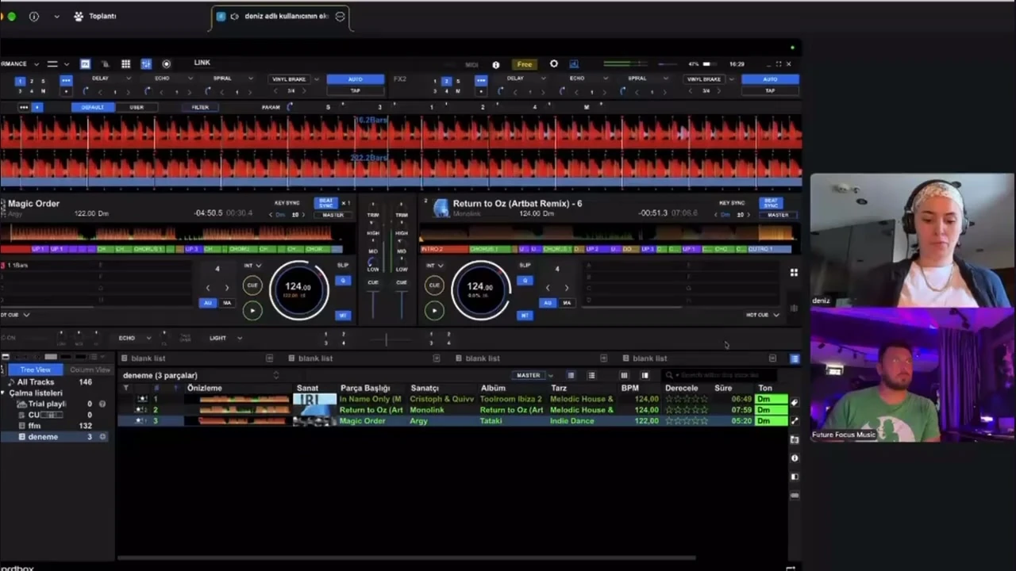Switch browser to Column View tab
Image resolution: width=1016 pixels, height=571 pixels.
tap(89, 370)
